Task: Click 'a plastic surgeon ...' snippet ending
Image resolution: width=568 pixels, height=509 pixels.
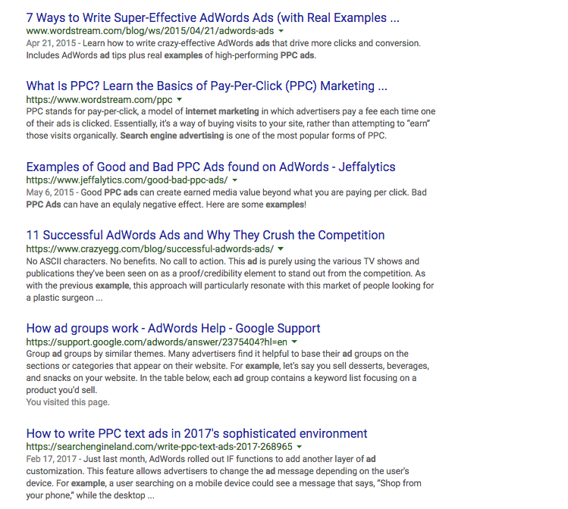Action: click(x=64, y=298)
